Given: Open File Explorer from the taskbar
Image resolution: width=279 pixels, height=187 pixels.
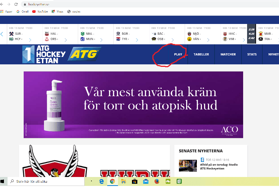Looking at the screenshot, I should coord(123,181).
